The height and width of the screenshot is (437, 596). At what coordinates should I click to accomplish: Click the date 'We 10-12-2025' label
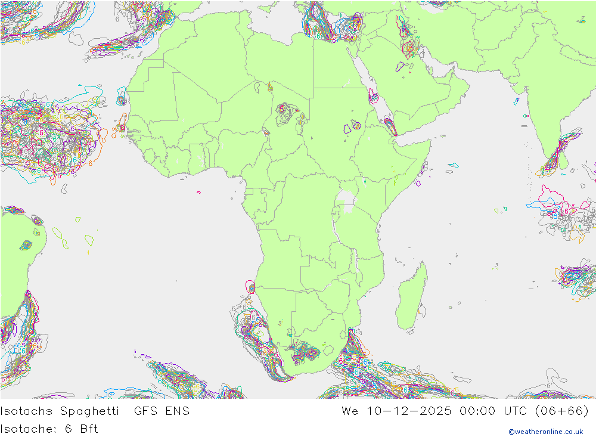pyautogui.click(x=396, y=411)
